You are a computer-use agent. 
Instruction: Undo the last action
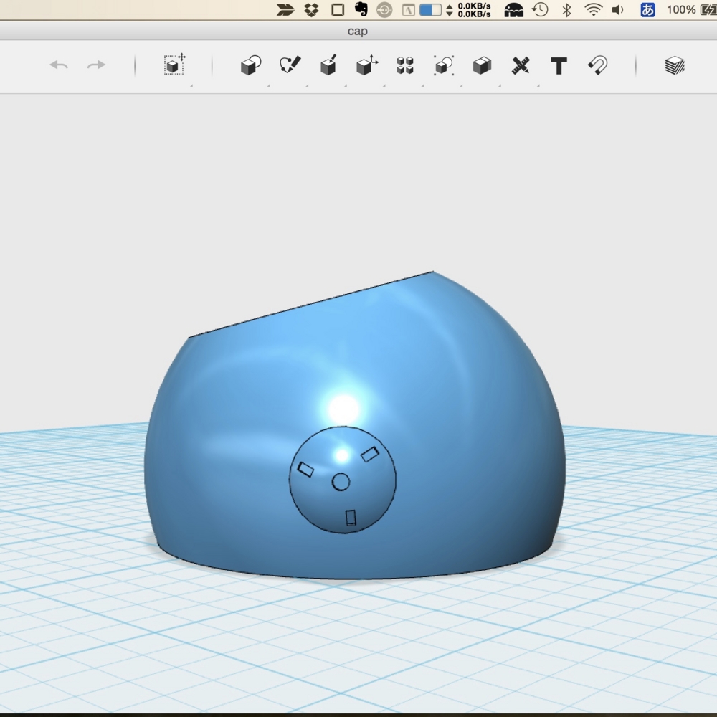[59, 65]
